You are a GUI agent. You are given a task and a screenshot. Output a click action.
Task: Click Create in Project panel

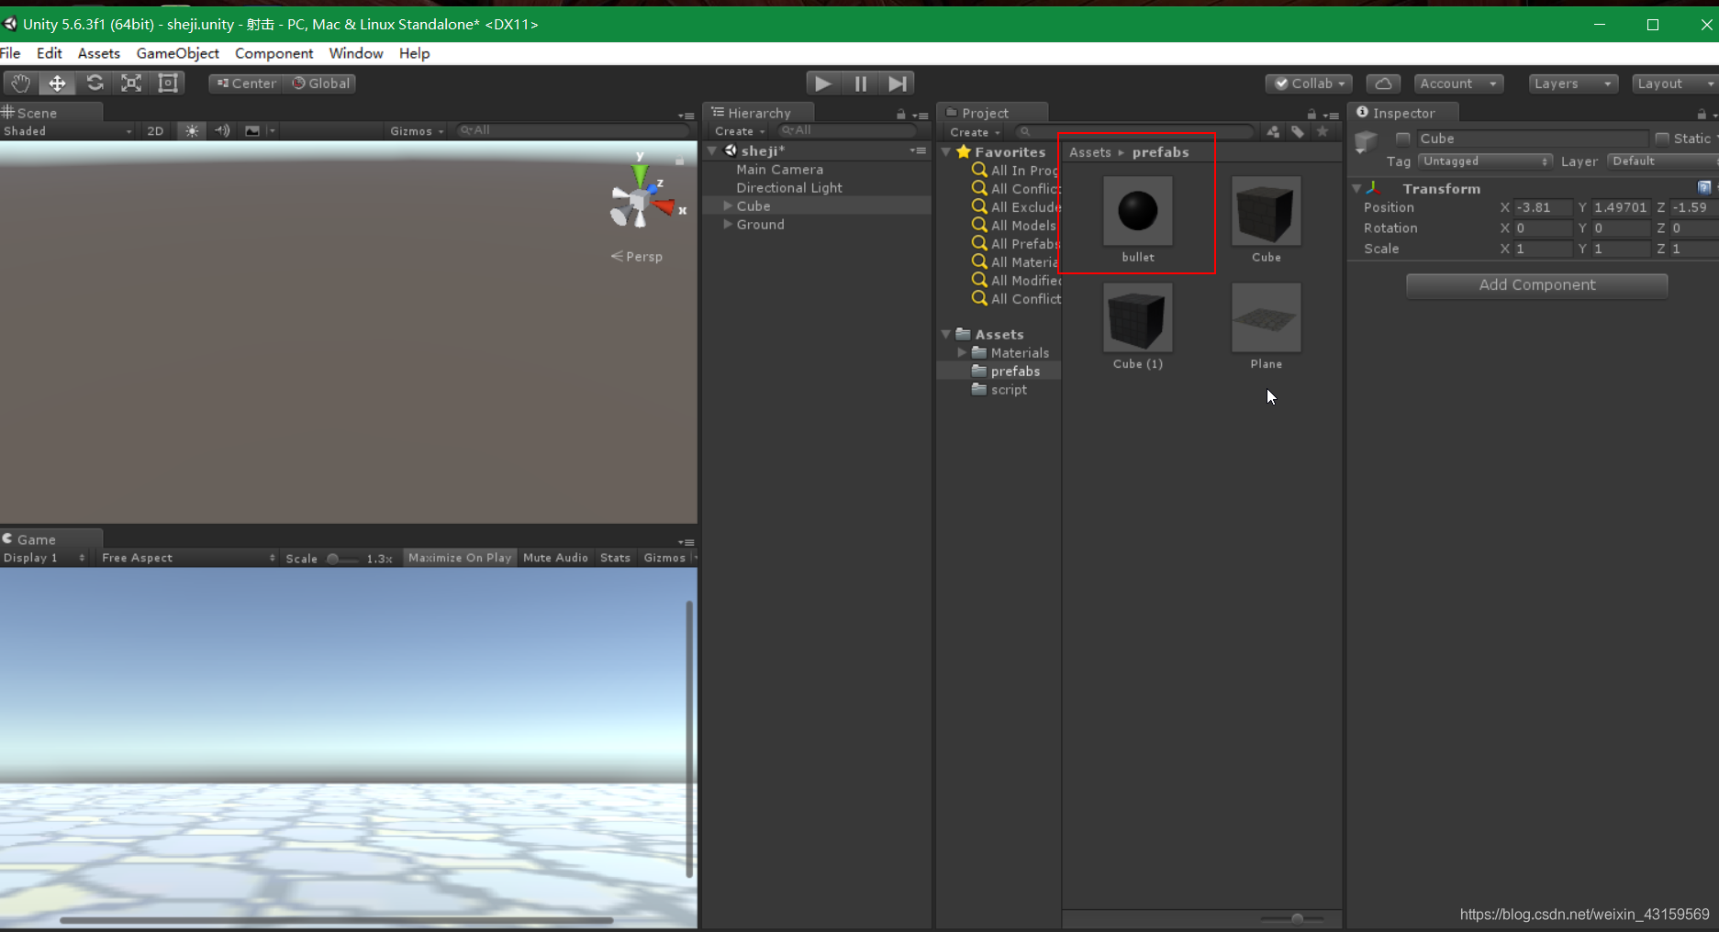click(975, 132)
